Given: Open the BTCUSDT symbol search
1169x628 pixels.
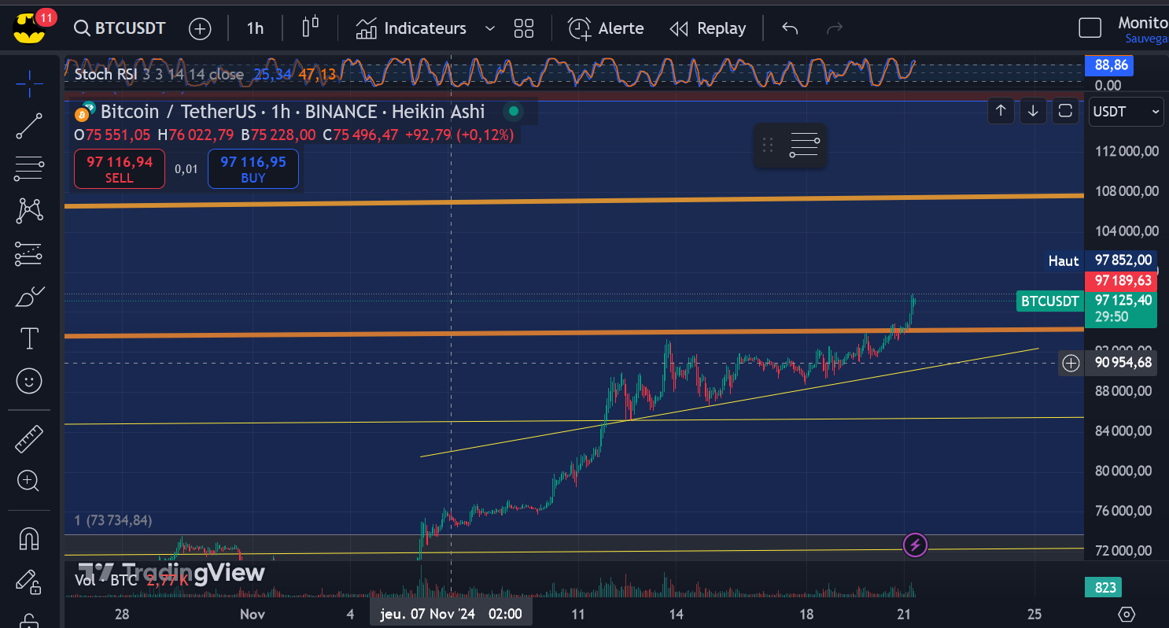Looking at the screenshot, I should tap(120, 28).
